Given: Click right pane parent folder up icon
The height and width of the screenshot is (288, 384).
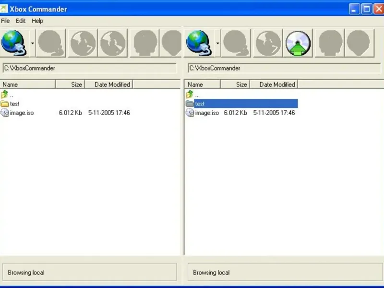Looking at the screenshot, I should (x=190, y=94).
